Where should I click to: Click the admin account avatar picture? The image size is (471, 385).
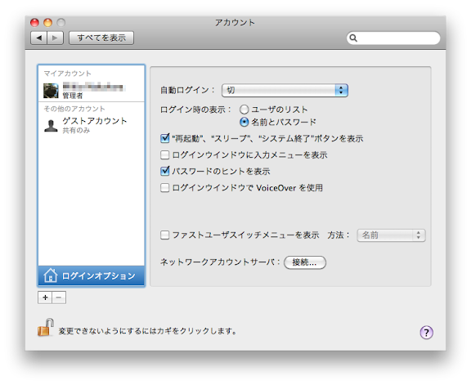(51, 91)
